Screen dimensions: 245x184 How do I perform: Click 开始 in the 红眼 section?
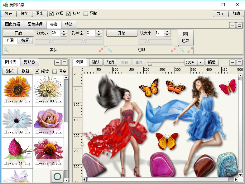tap(122, 33)
